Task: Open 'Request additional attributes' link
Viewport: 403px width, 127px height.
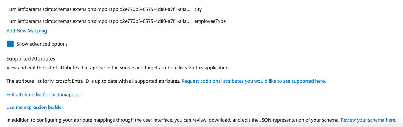Action: click(253, 81)
